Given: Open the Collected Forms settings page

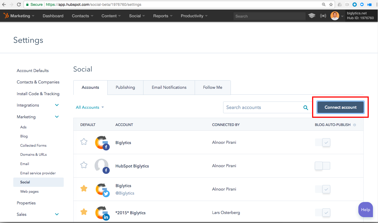Looking at the screenshot, I should pos(33,145).
